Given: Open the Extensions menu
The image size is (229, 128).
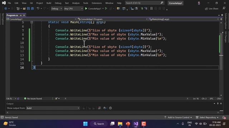Looking at the screenshot, I should (x=97, y=3).
